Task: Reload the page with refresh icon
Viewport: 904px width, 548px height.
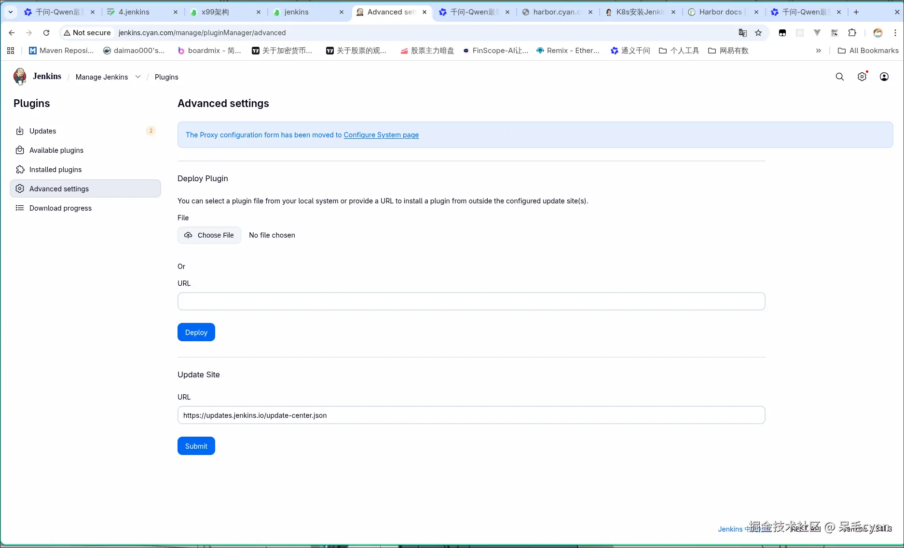Action: [x=46, y=33]
